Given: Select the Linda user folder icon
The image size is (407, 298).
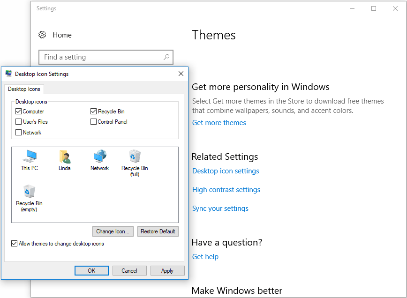Looking at the screenshot, I should click(x=64, y=160).
